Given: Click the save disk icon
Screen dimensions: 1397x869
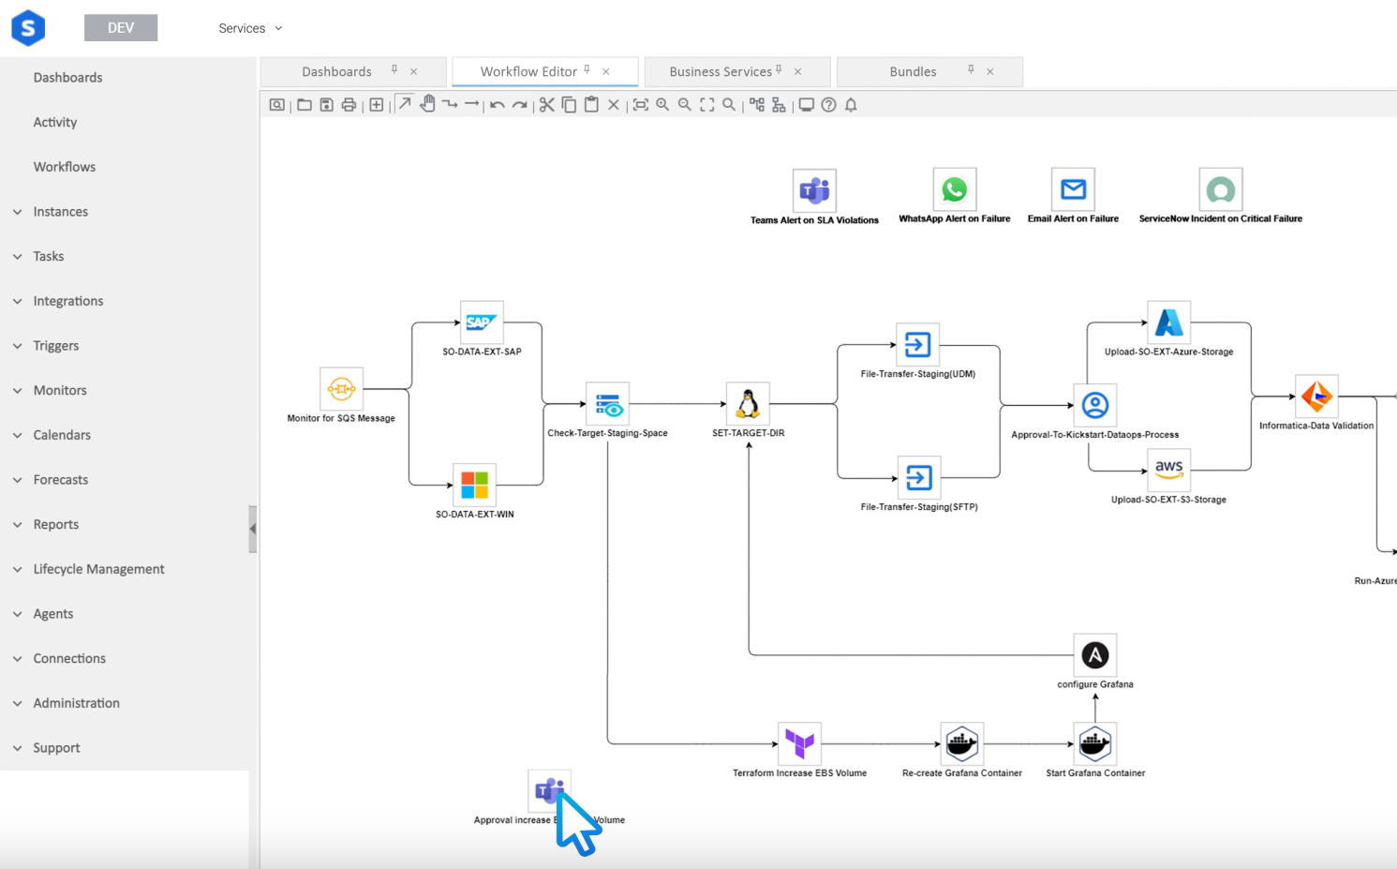Looking at the screenshot, I should click(x=326, y=105).
